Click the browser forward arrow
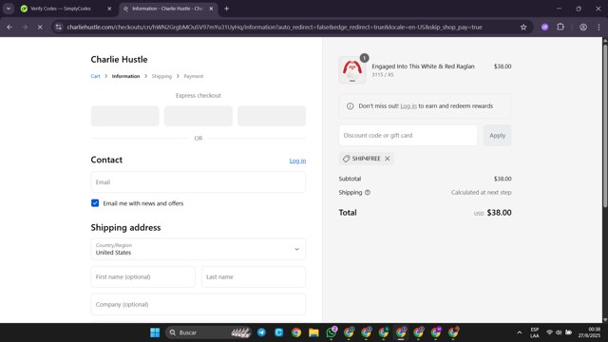Viewport: 608px width, 342px height. 25,28
